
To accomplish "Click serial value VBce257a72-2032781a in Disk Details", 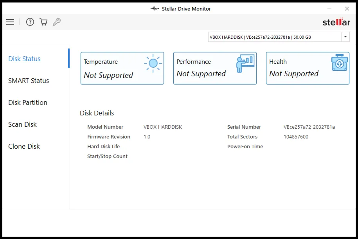I will tap(309, 127).
